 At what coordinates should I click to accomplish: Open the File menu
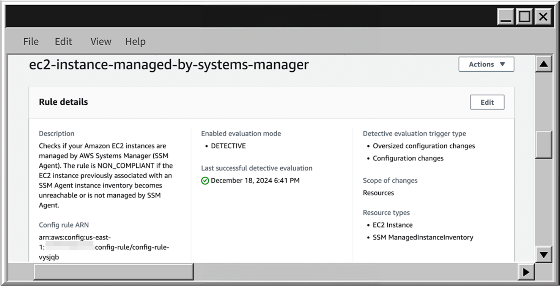point(31,41)
